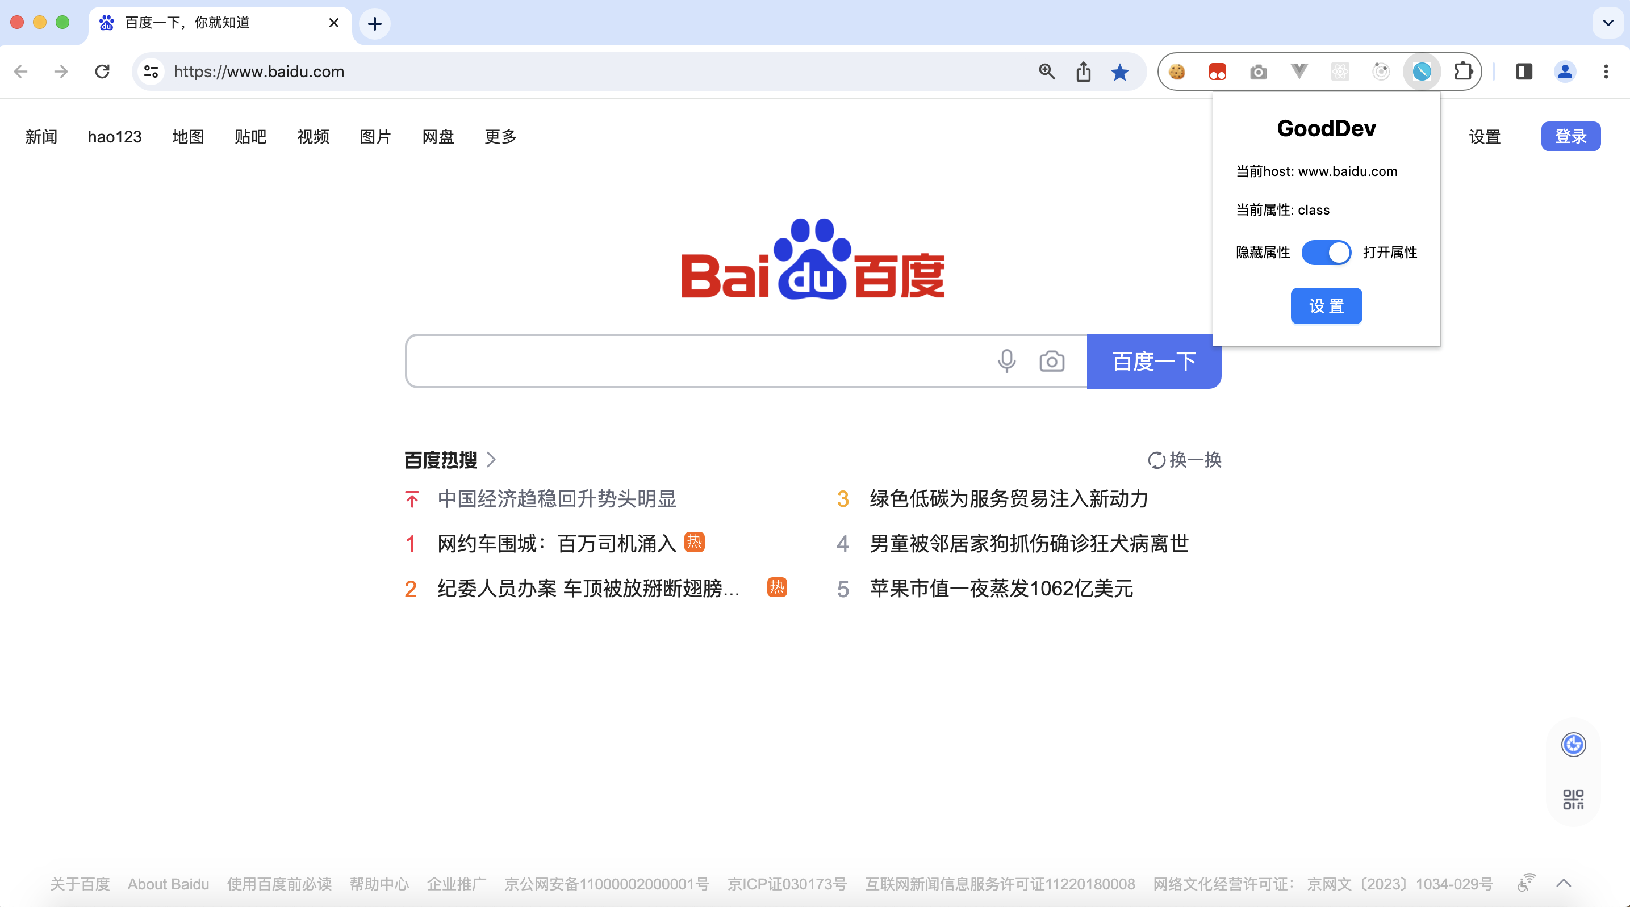
Task: Select the 当前host: www.baidu.com text
Action: pyautogui.click(x=1317, y=171)
